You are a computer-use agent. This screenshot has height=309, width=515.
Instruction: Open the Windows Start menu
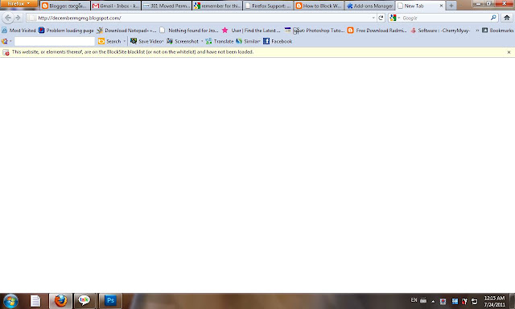pos(10,301)
